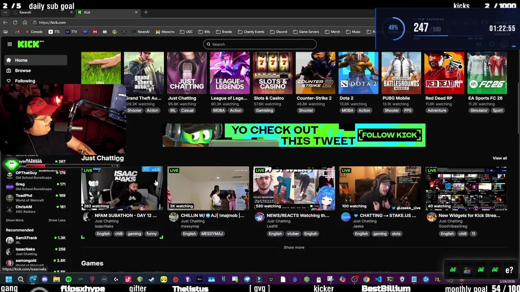Open the Leaflit NEWS/REACTS stream thumbnail
Image resolution: width=520 pixels, height=292 pixels.
(294, 188)
